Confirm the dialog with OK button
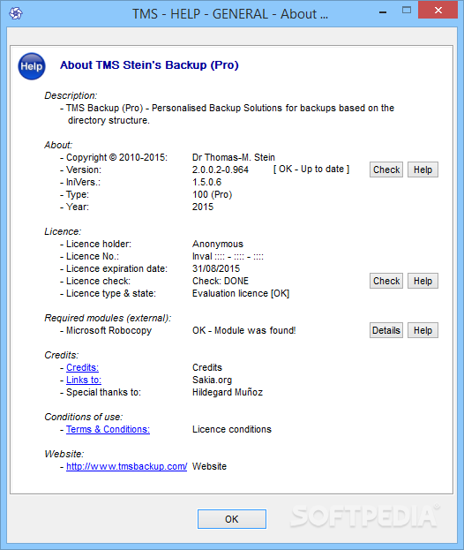Image resolution: width=464 pixels, height=550 pixels. [x=232, y=519]
